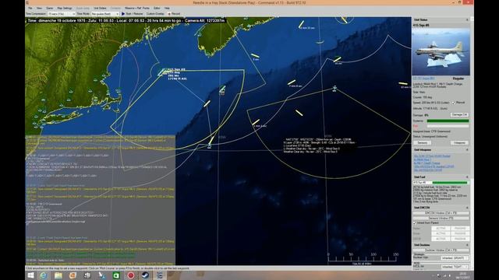Click the Start / Resume play icon
499x280 pixels.
(x=123, y=14)
